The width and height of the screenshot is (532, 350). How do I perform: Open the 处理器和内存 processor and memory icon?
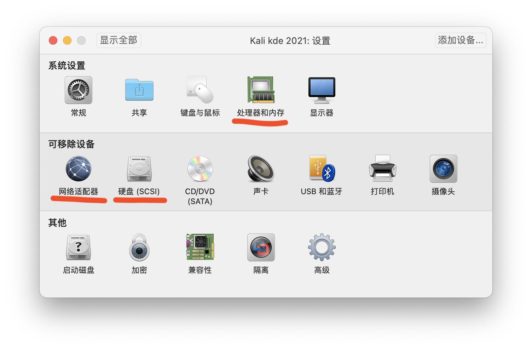pos(261,90)
